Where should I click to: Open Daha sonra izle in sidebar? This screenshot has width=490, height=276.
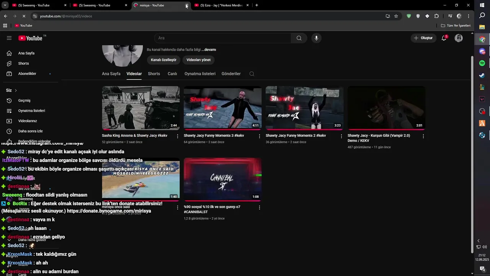pyautogui.click(x=31, y=131)
